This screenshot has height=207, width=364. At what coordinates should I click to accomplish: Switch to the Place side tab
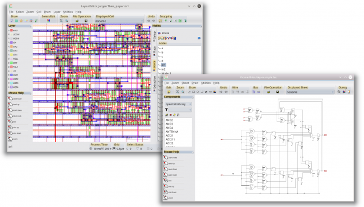[x=155, y=51]
